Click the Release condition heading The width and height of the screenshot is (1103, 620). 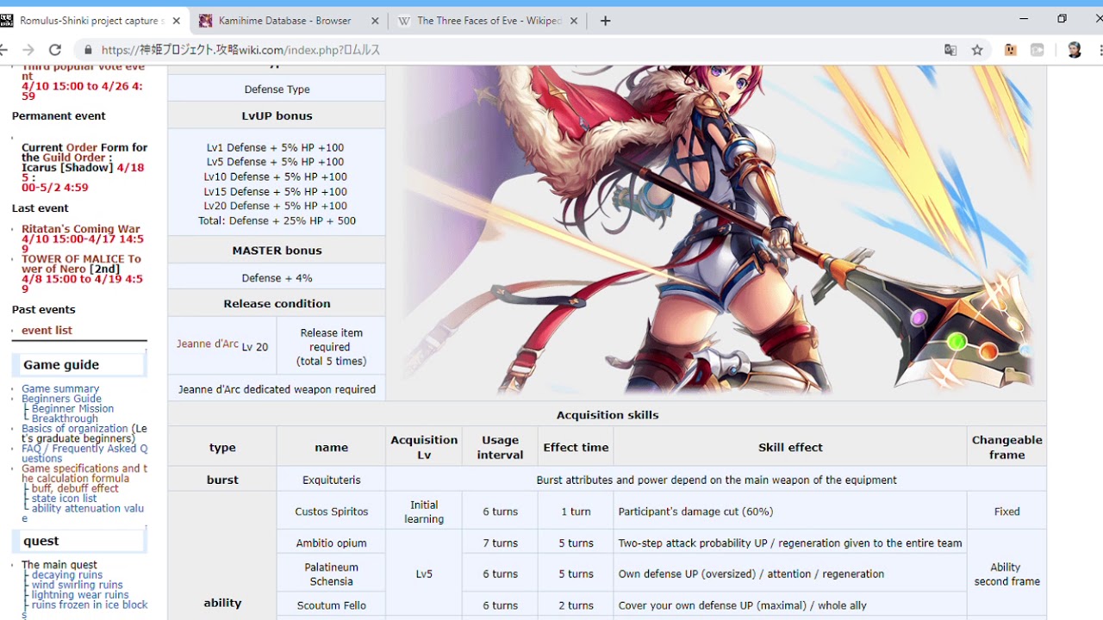277,304
